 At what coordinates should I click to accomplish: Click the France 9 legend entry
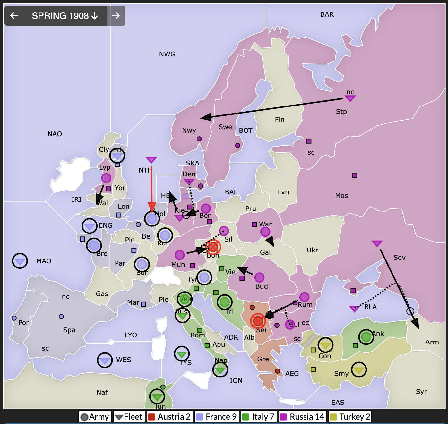click(217, 417)
